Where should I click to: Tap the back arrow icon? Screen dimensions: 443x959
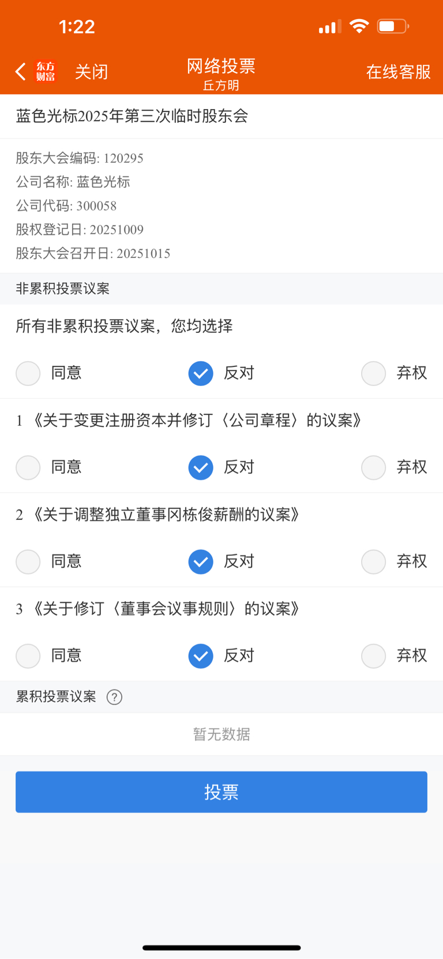(x=21, y=72)
